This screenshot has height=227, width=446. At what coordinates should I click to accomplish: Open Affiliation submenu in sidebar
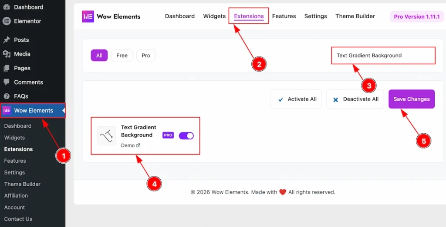pos(16,196)
